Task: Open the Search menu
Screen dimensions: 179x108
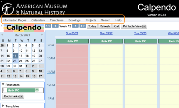Action: coord(106,20)
